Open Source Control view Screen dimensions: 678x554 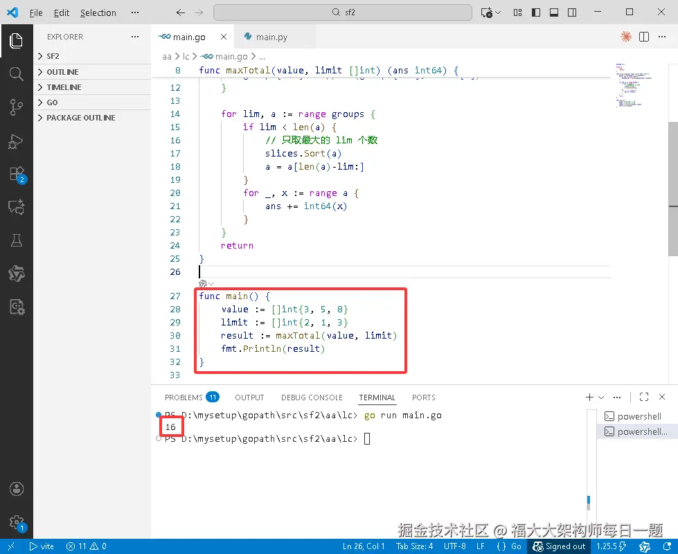point(17,107)
